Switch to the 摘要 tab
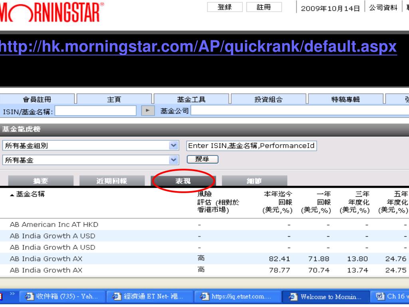Viewport: 409px width, 307px height. coord(41,181)
